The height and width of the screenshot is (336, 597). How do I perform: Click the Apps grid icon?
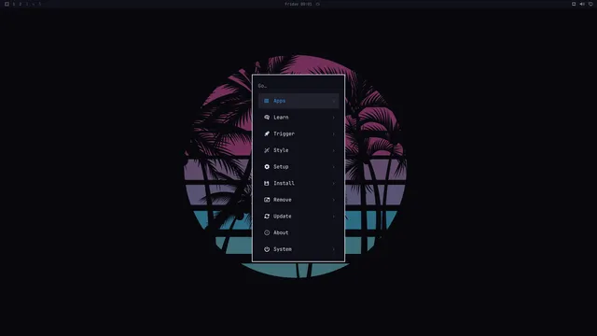pyautogui.click(x=267, y=101)
